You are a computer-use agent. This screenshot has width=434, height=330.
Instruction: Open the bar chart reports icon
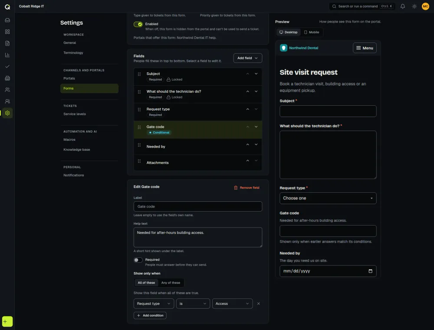tap(7, 55)
